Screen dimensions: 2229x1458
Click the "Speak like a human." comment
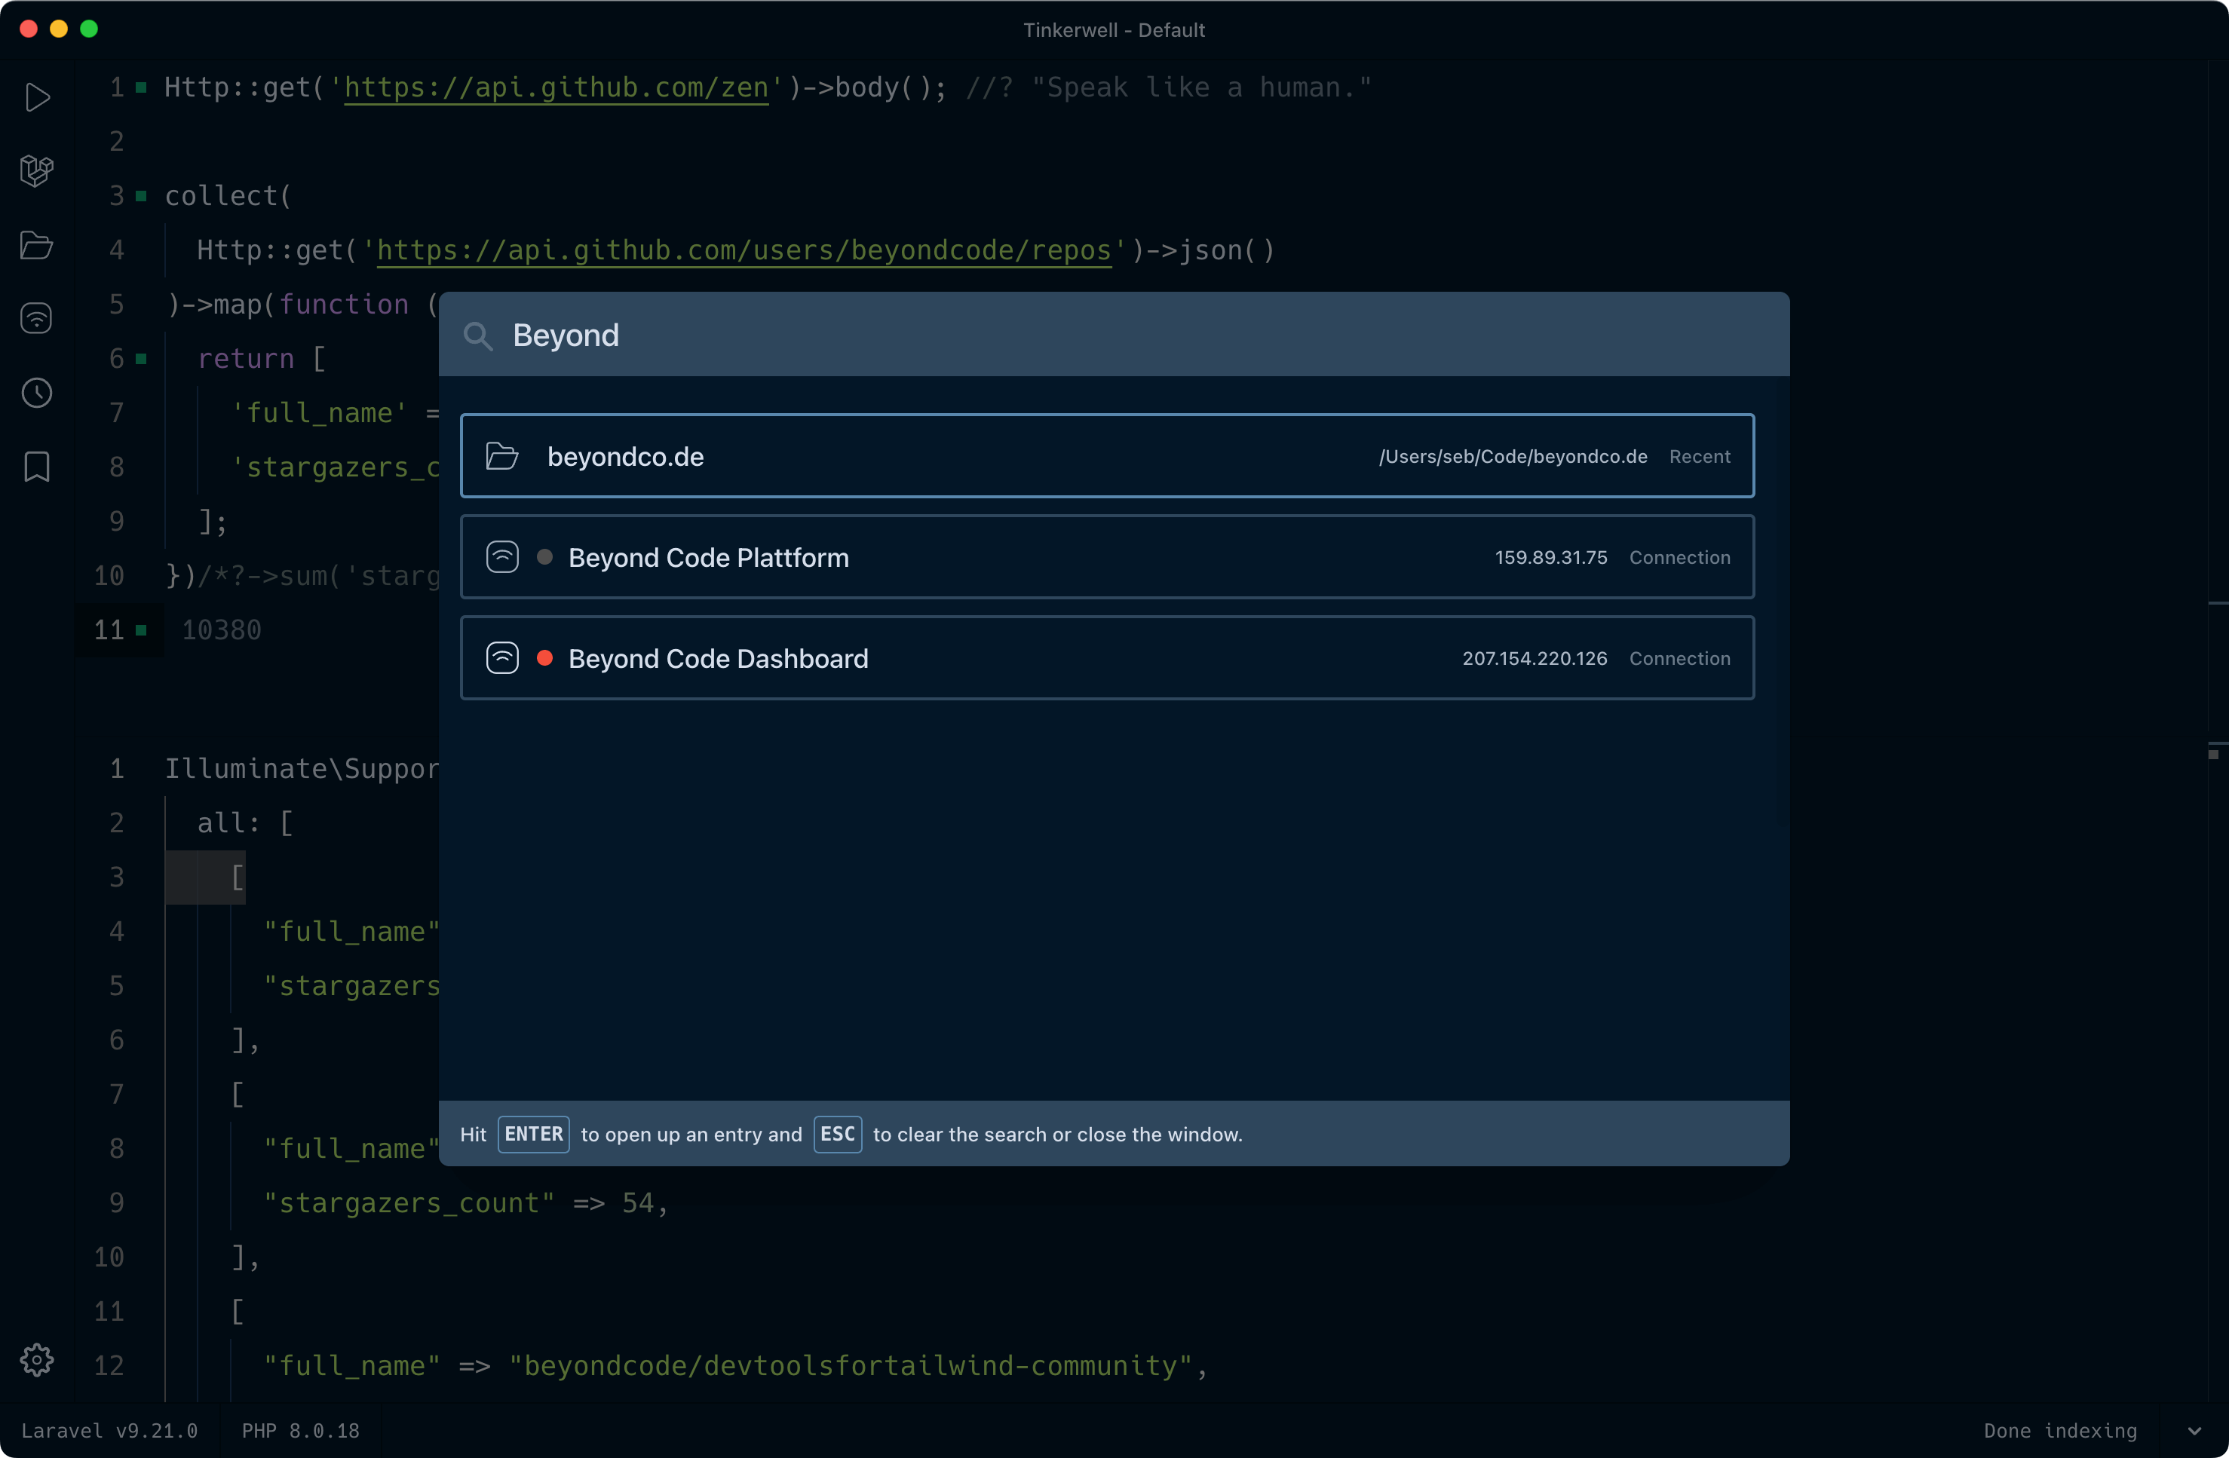[x=1169, y=87]
